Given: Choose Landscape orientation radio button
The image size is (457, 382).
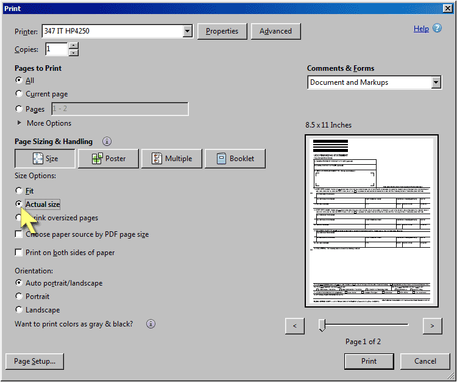Looking at the screenshot, I should [19, 310].
